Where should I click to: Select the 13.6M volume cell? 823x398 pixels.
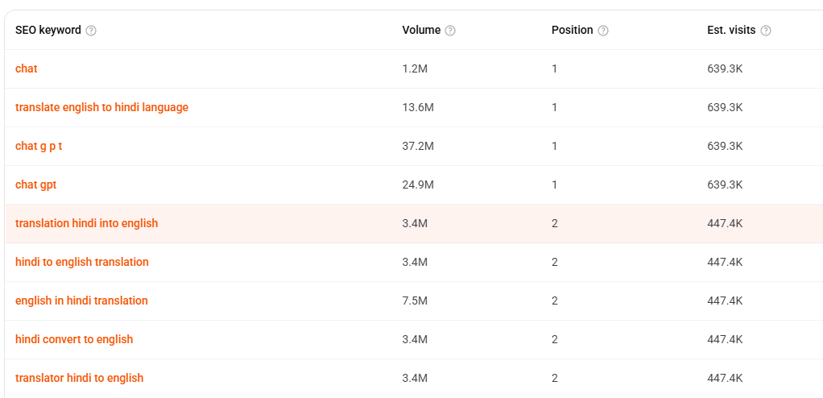pos(418,107)
